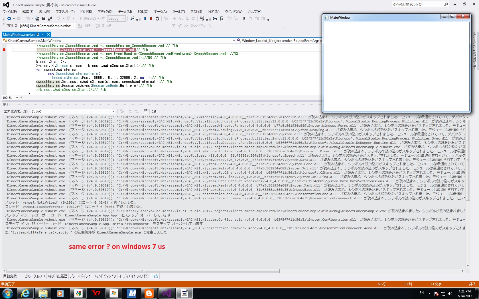Open Internet Explorer from the taskbar
Screen dimensions: 479x299
point(26,293)
